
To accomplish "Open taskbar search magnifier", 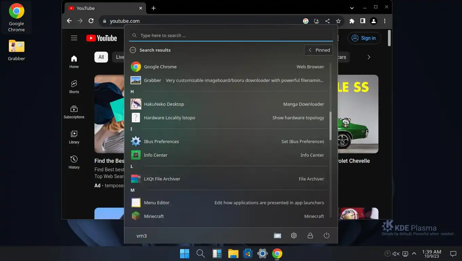I will click(x=200, y=254).
